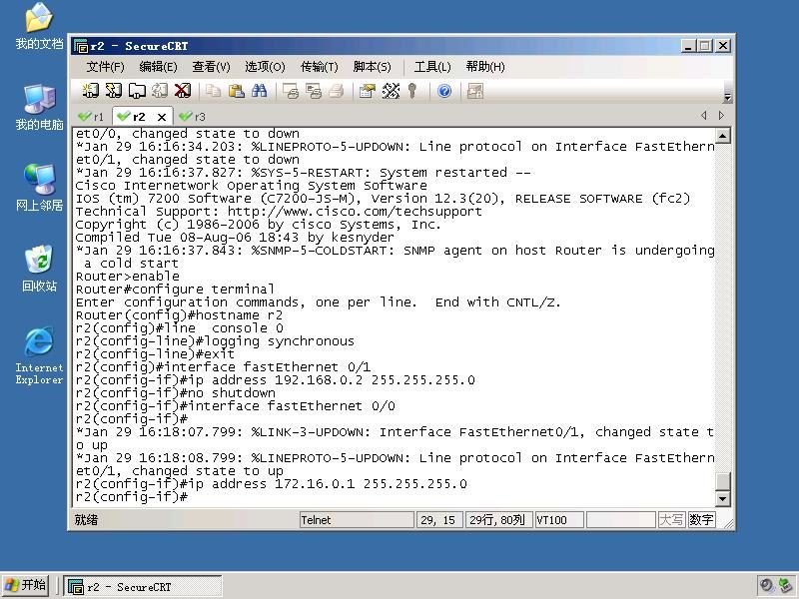Click the 开始 Start button
The image size is (799, 599).
tap(26, 585)
